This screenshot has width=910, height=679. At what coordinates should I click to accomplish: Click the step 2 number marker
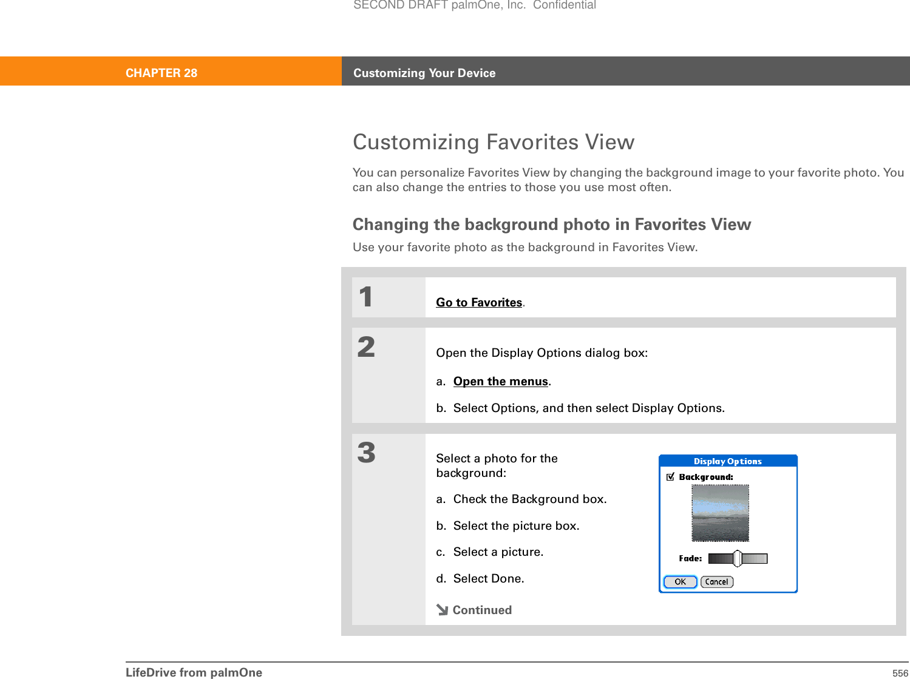pyautogui.click(x=366, y=347)
